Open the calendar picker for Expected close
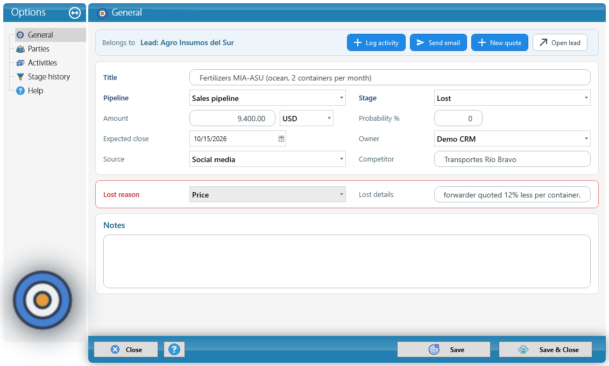Image resolution: width=609 pixels, height=366 pixels. point(281,138)
